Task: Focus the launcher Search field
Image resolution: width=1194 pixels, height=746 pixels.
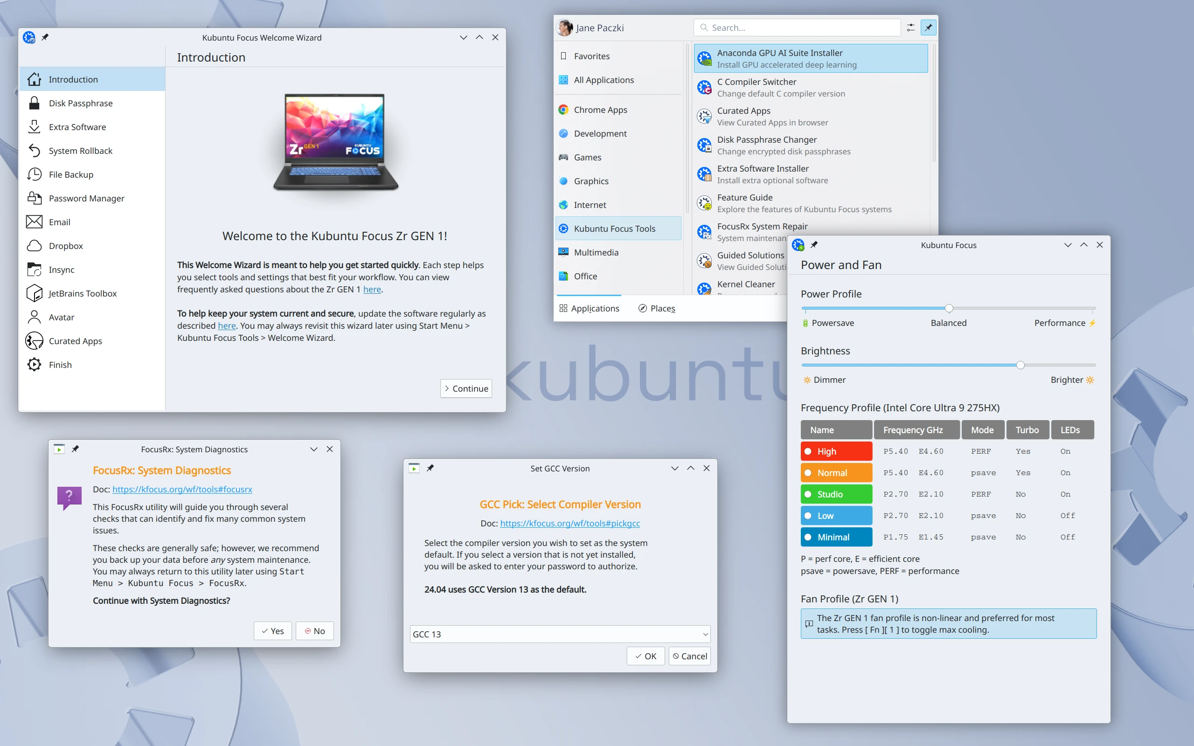Action: point(797,28)
